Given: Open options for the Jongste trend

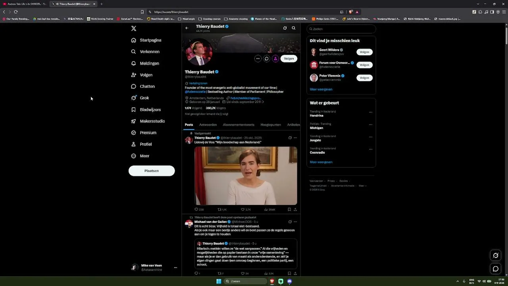Looking at the screenshot, I should click(371, 137).
